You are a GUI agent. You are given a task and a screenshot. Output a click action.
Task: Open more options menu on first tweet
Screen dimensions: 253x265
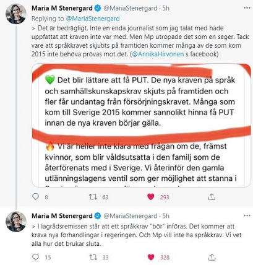(247, 8)
